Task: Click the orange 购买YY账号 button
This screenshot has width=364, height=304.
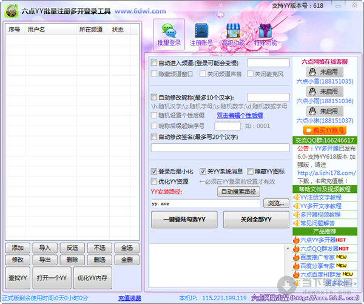Action: (325, 130)
